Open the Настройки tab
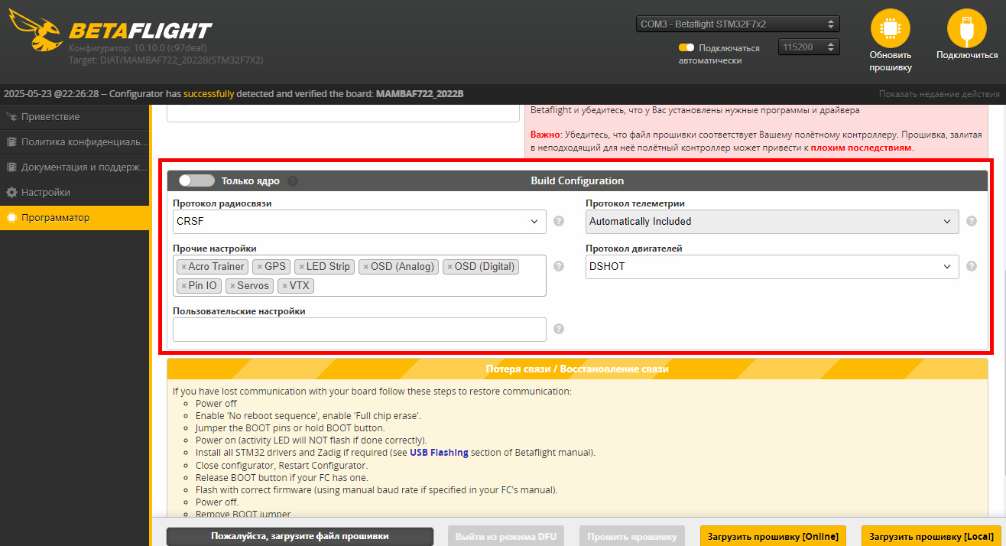The image size is (1006, 546). click(74, 193)
